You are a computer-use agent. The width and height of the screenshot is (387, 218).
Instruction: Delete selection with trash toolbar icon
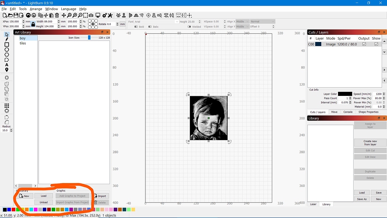point(57,15)
